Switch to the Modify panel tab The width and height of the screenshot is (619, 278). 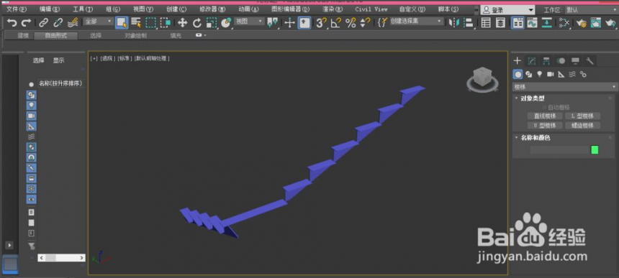coord(532,60)
